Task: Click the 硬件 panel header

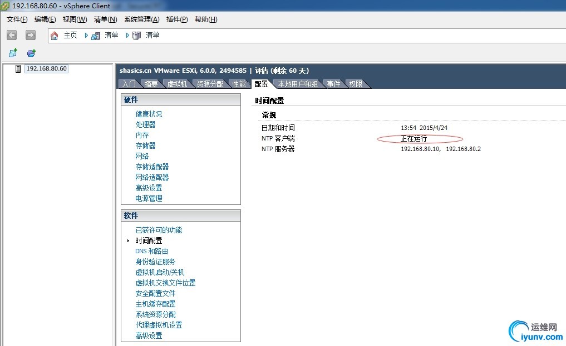Action: (181, 100)
